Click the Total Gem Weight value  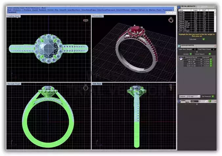(195, 49)
